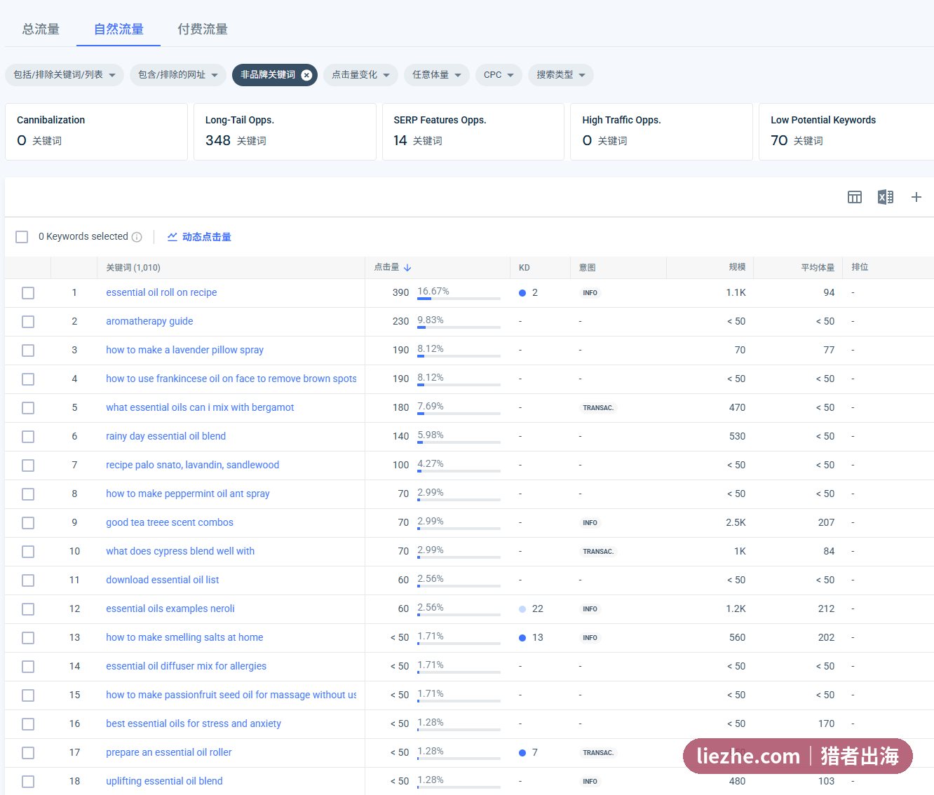Check the aromatherapy guide row checkbox

[x=28, y=322]
